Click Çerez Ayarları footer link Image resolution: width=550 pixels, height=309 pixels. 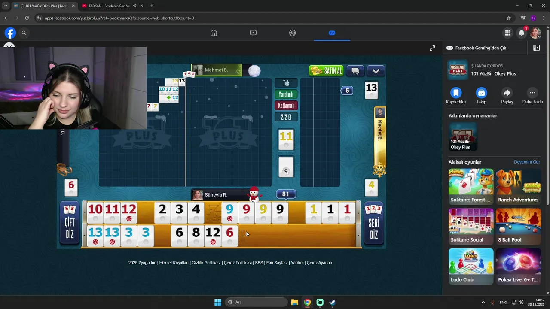click(319, 263)
